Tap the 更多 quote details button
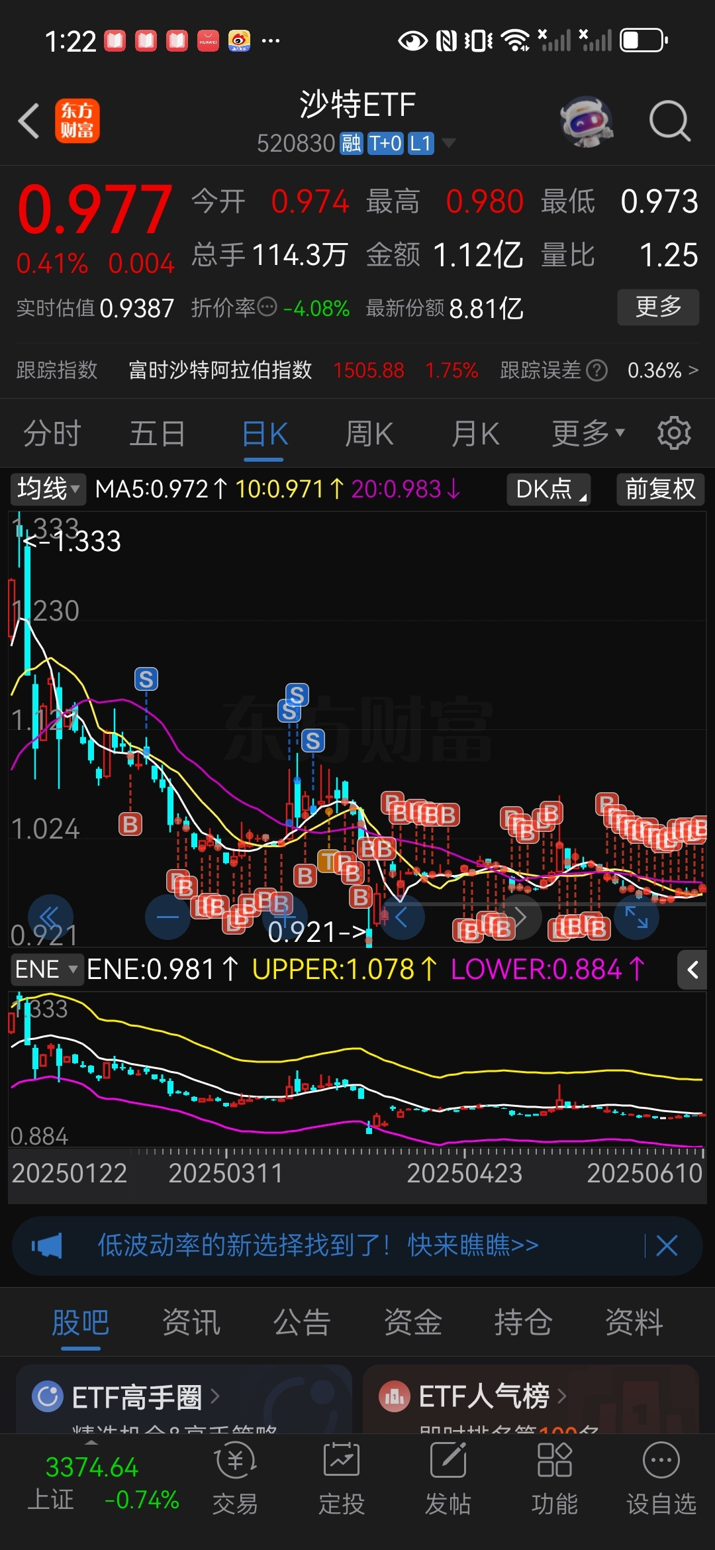Viewport: 715px width, 1550px height. point(658,307)
